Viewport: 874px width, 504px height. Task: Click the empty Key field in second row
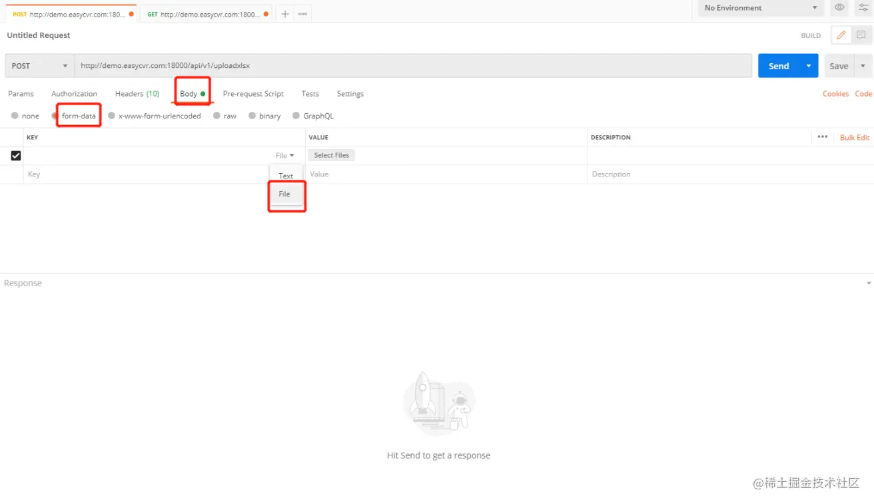point(147,174)
